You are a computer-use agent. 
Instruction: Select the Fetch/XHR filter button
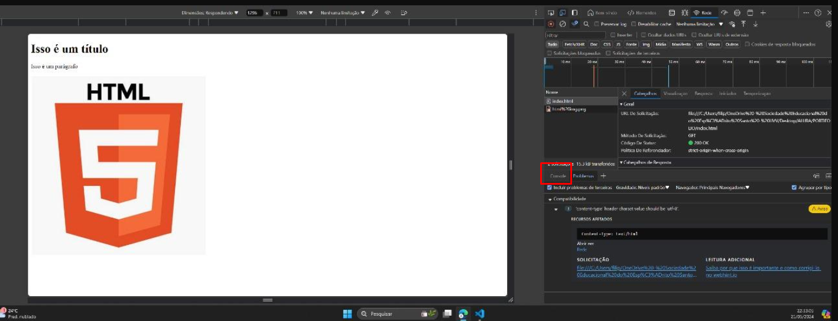click(x=573, y=44)
